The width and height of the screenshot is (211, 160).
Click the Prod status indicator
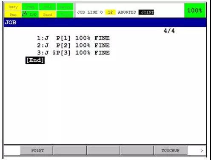(48, 14)
